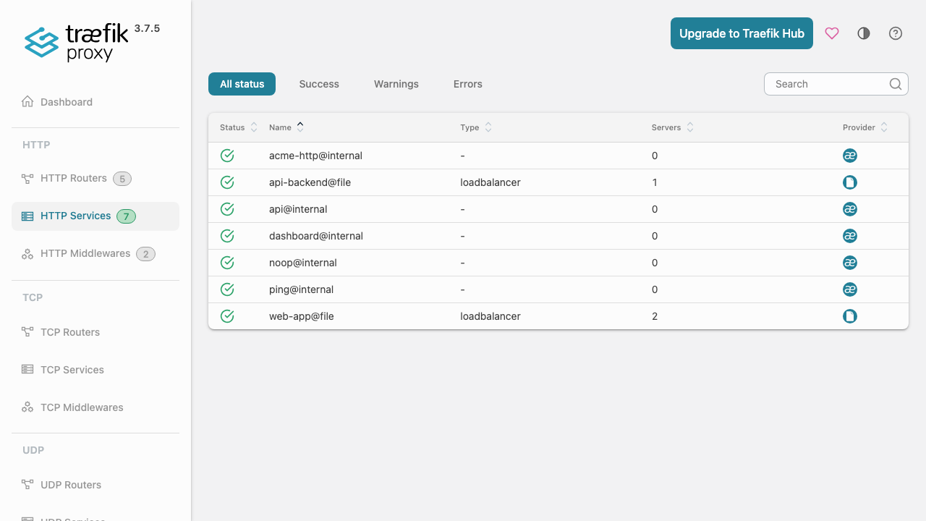Open TCP Middlewares page
The height and width of the screenshot is (521, 926).
click(x=95, y=407)
